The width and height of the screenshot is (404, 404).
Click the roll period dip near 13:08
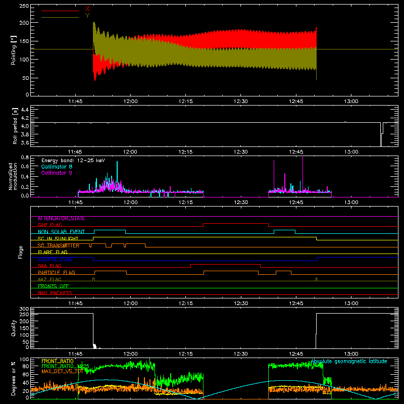point(381,134)
